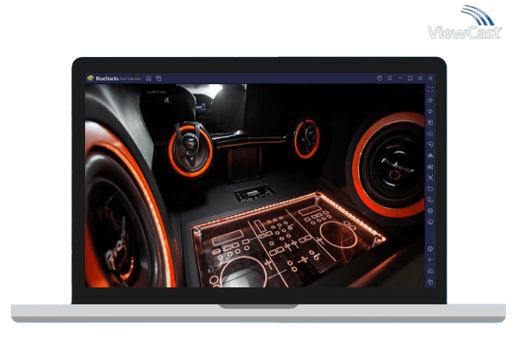Open the media play box icon in sidebar

[430, 122]
